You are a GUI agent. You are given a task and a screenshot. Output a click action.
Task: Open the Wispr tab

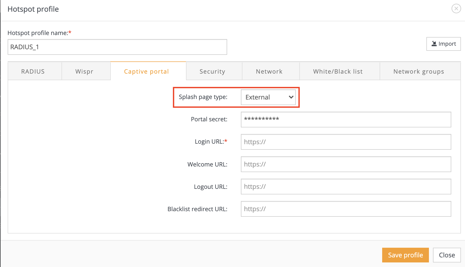pos(84,71)
